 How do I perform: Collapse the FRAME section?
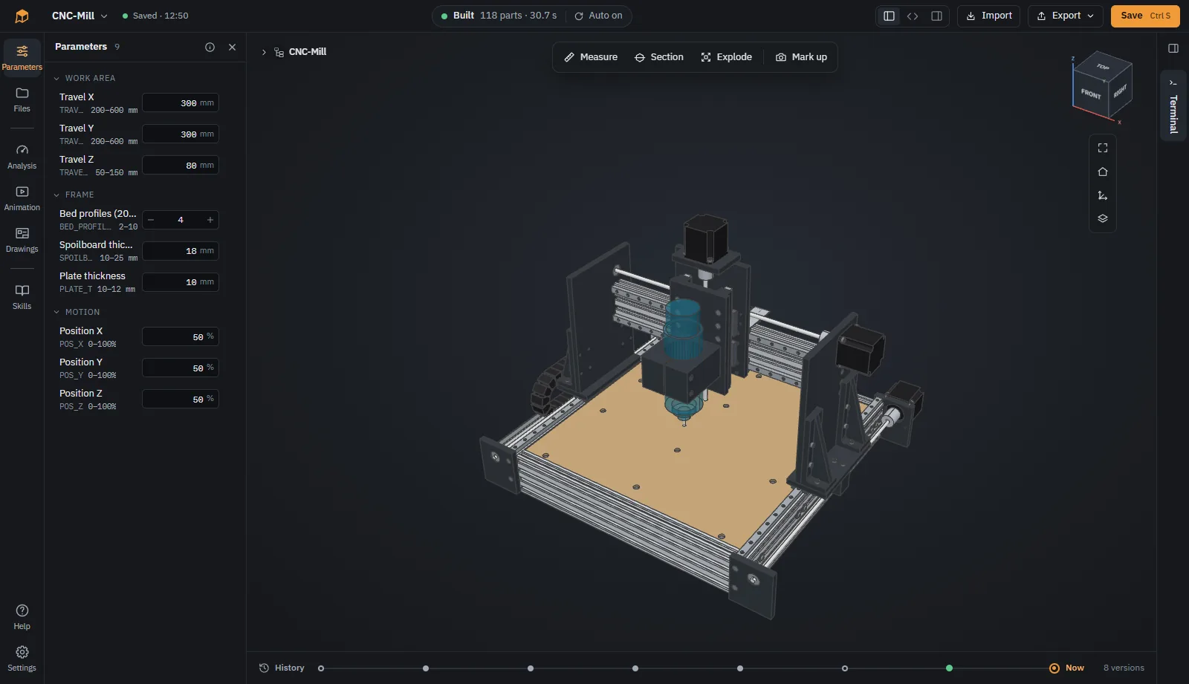click(74, 195)
